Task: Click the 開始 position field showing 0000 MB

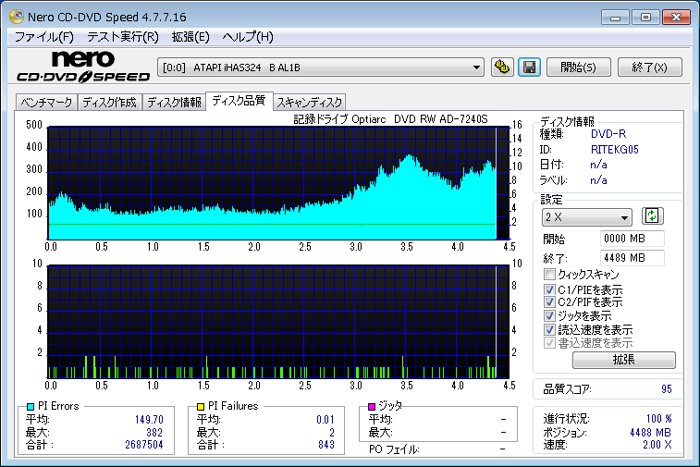Action: tap(632, 239)
